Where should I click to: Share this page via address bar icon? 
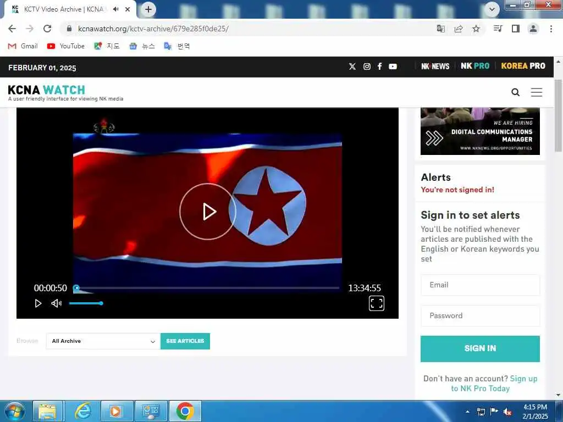coord(458,29)
